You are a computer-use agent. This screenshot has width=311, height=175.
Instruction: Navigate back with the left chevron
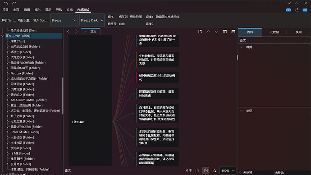tap(68, 32)
